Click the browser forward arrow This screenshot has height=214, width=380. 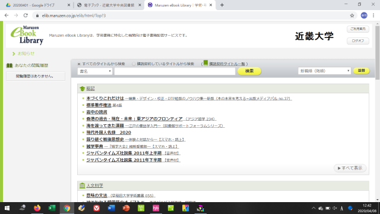click(16, 15)
